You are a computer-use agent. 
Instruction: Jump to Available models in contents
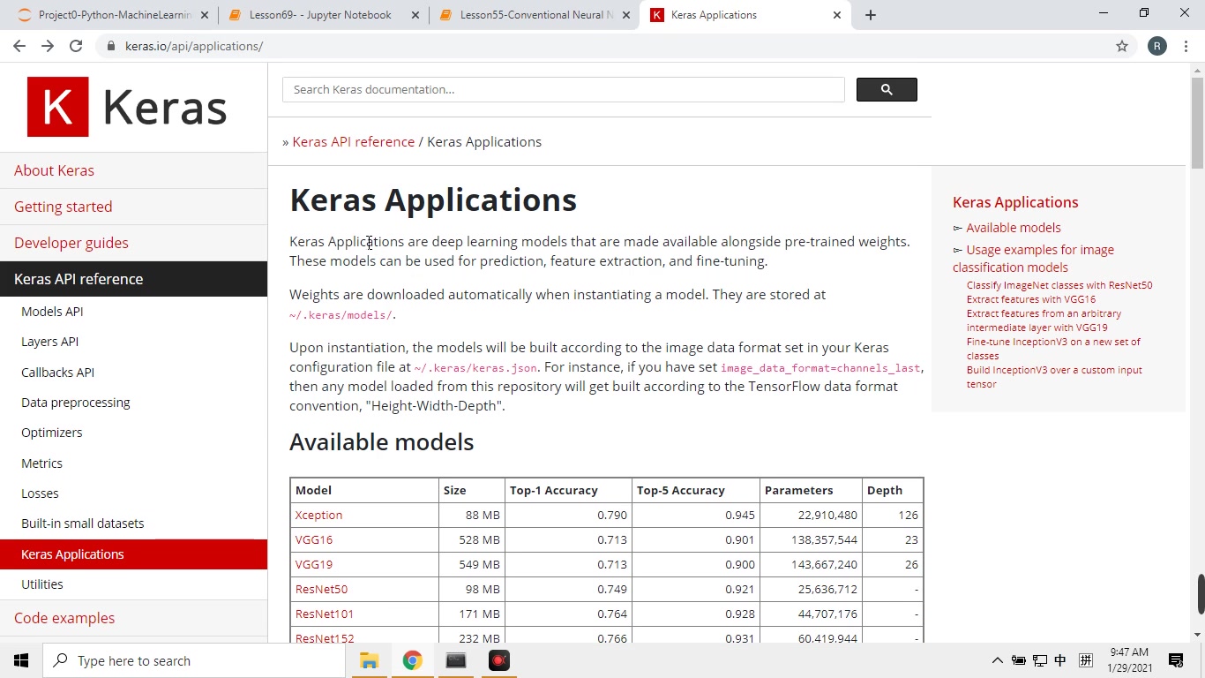[1013, 228]
